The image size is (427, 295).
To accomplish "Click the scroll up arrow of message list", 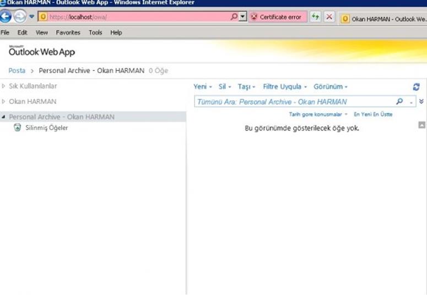I will [421, 125].
